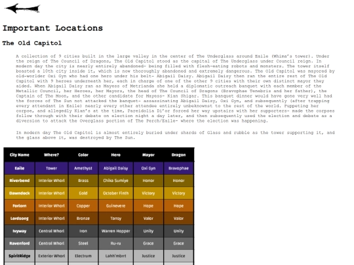Select the "Steel" color cell
The width and height of the screenshot is (354, 265).
point(83,243)
